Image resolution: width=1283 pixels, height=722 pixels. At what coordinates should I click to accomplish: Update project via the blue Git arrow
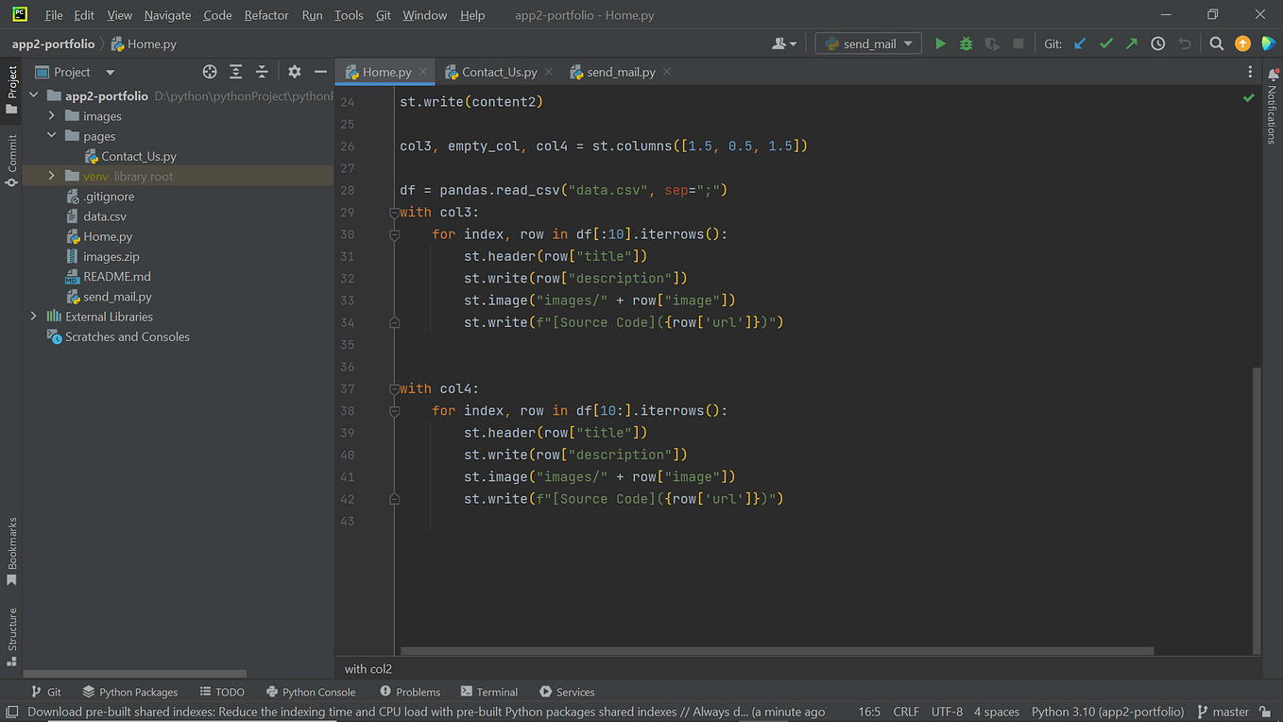point(1079,43)
